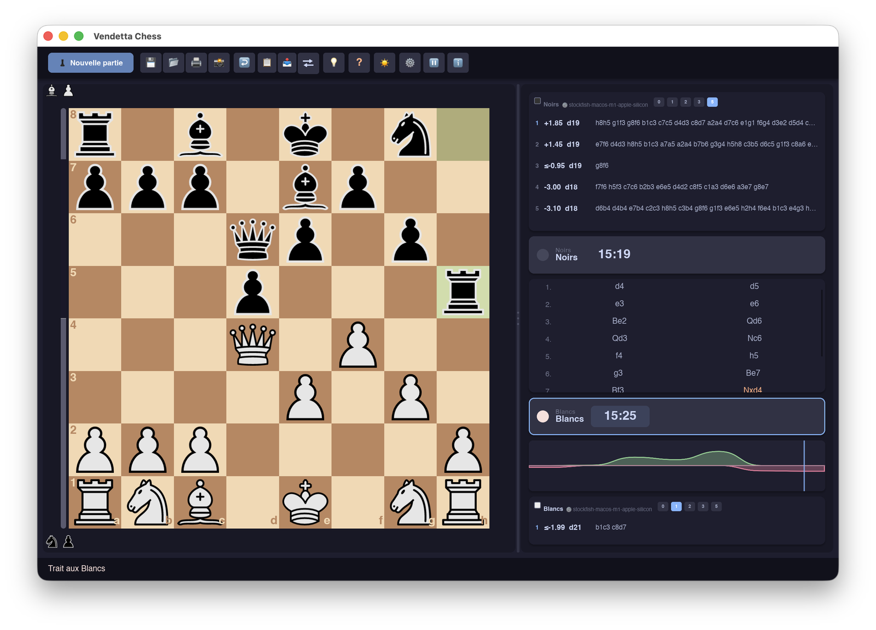This screenshot has height=630, width=876.
Task: Jump to move 6 white g3
Action: pyautogui.click(x=618, y=373)
